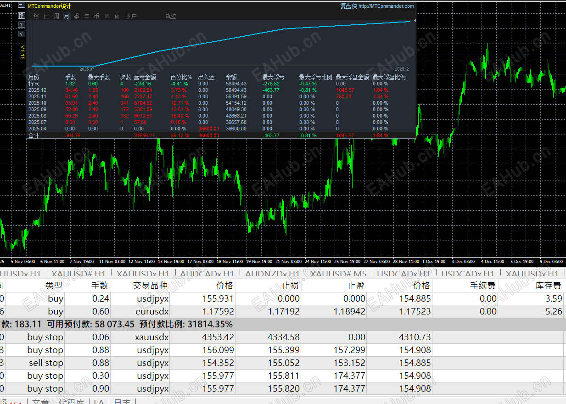566x404 pixels.
Task: Select the 年 yearly stats view
Action: (87, 16)
